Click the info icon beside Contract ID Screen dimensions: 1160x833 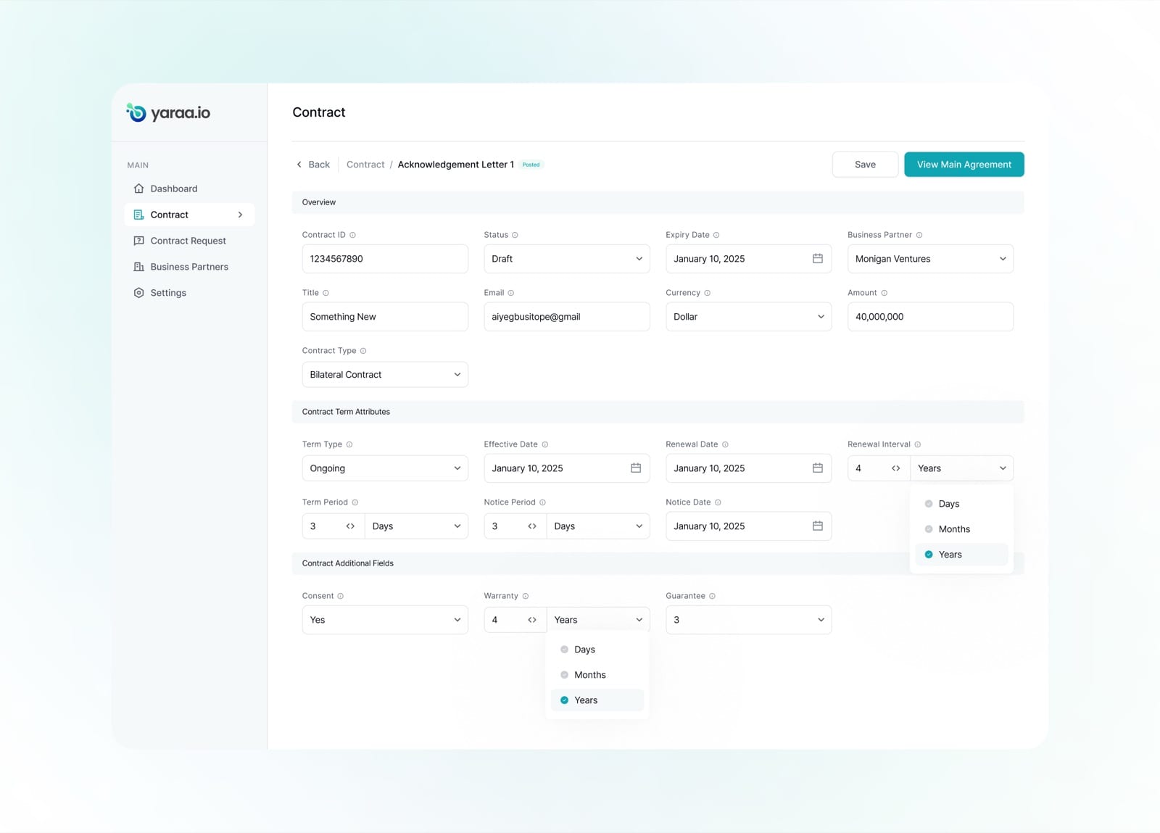coord(353,235)
